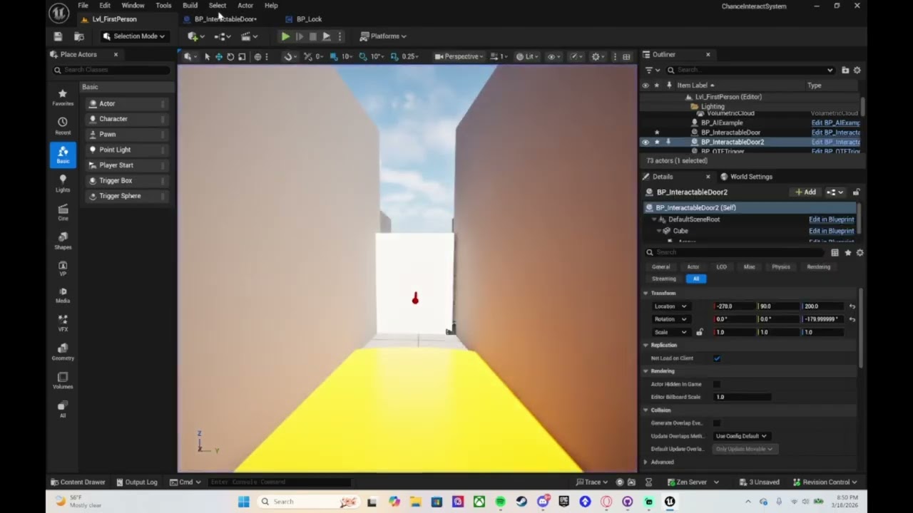Click Edit in Blueprint link for DefaultSceneRoot
This screenshot has height=513, width=913.
[x=831, y=219]
